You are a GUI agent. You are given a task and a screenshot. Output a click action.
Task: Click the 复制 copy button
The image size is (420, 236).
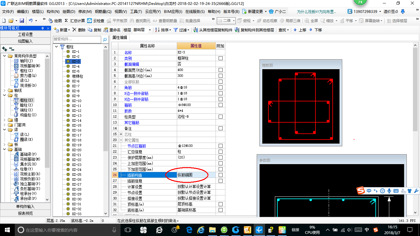pyautogui.click(x=94, y=30)
